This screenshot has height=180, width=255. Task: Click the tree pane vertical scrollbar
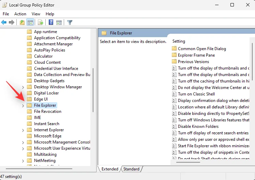click(93, 90)
